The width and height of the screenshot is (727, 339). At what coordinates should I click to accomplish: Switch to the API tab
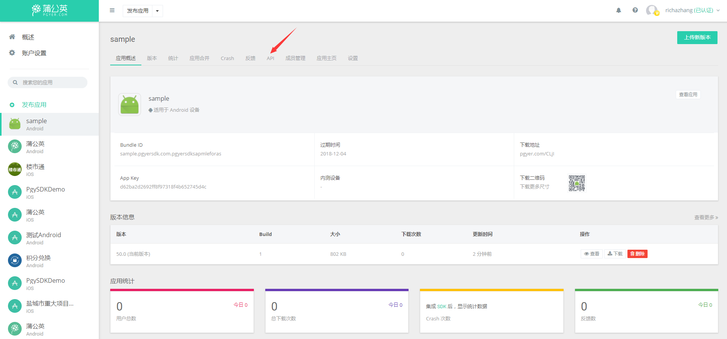click(x=270, y=58)
